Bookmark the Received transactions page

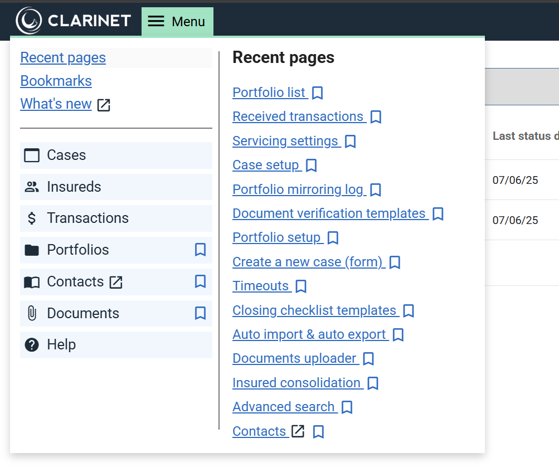pos(376,117)
